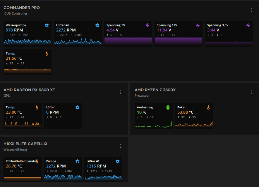Click the AMD RADEON RX 6800 XT heading
The image size is (259, 187).
tap(29, 90)
